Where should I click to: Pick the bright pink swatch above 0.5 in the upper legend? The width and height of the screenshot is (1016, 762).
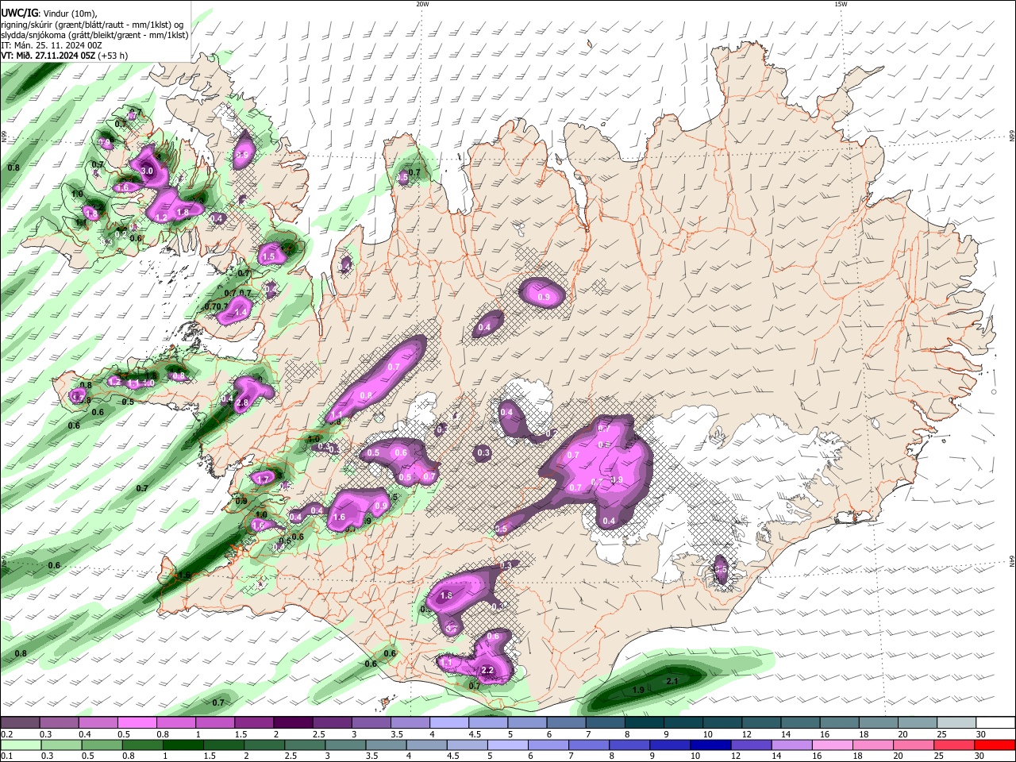[x=137, y=723]
